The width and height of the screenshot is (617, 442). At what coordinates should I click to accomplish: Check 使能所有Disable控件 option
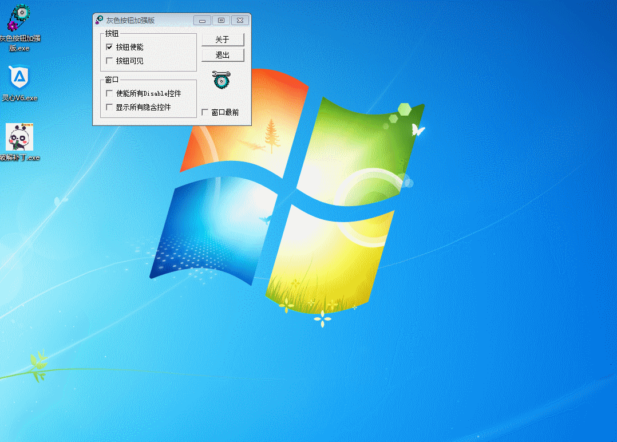pyautogui.click(x=109, y=93)
